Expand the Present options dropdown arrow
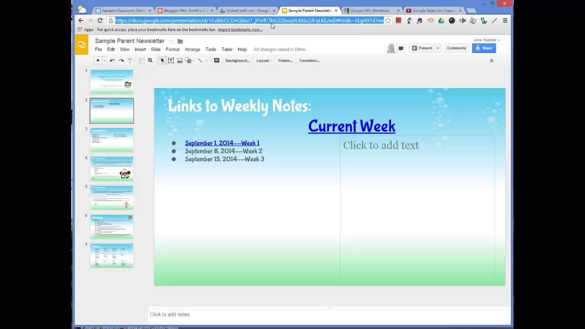Image resolution: width=585 pixels, height=329 pixels. [x=438, y=48]
